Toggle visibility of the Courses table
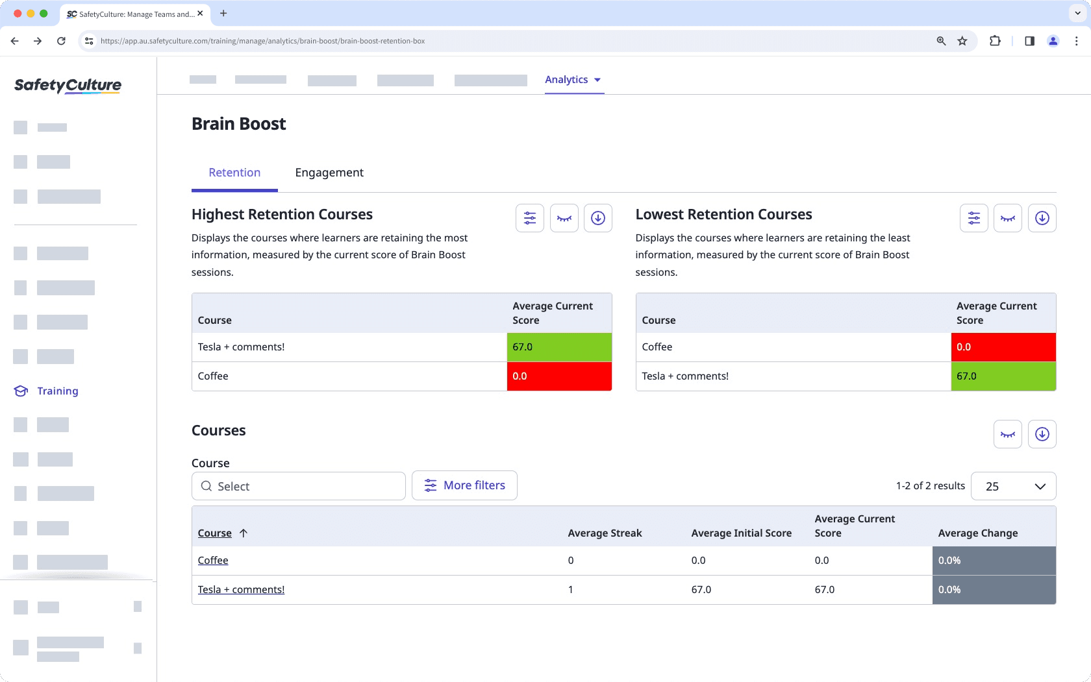Screen dimensions: 1091x682 click(1007, 434)
